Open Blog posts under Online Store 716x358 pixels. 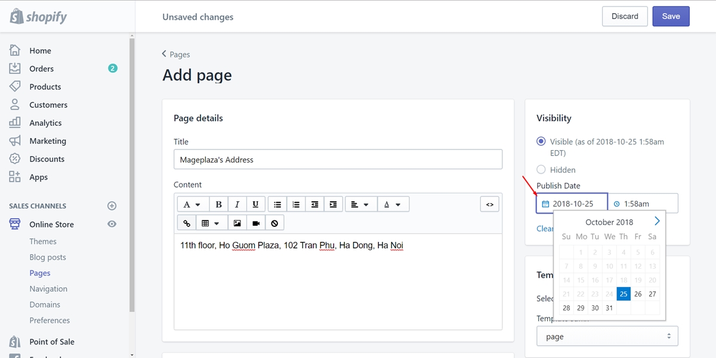(x=48, y=257)
